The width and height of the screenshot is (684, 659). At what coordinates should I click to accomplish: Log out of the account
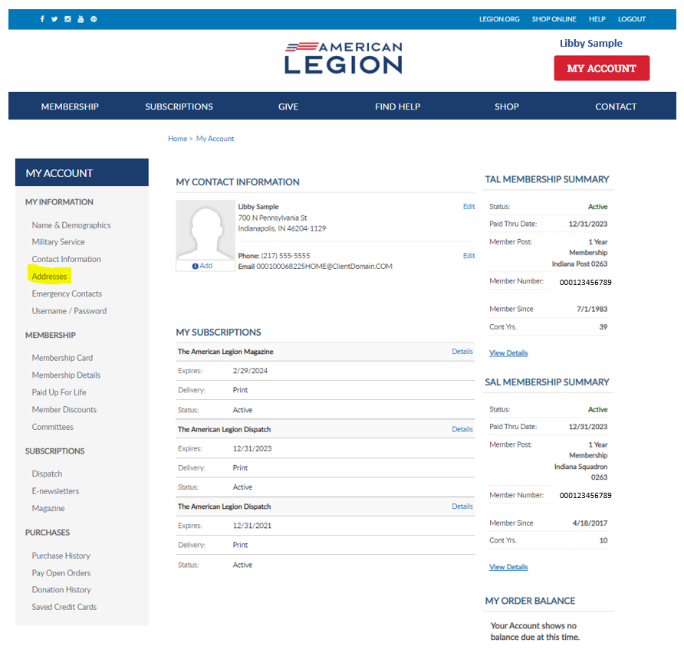click(632, 18)
